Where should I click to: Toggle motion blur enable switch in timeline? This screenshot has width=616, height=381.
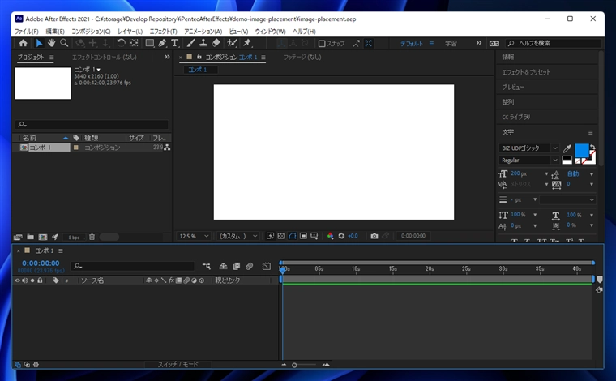(x=249, y=267)
